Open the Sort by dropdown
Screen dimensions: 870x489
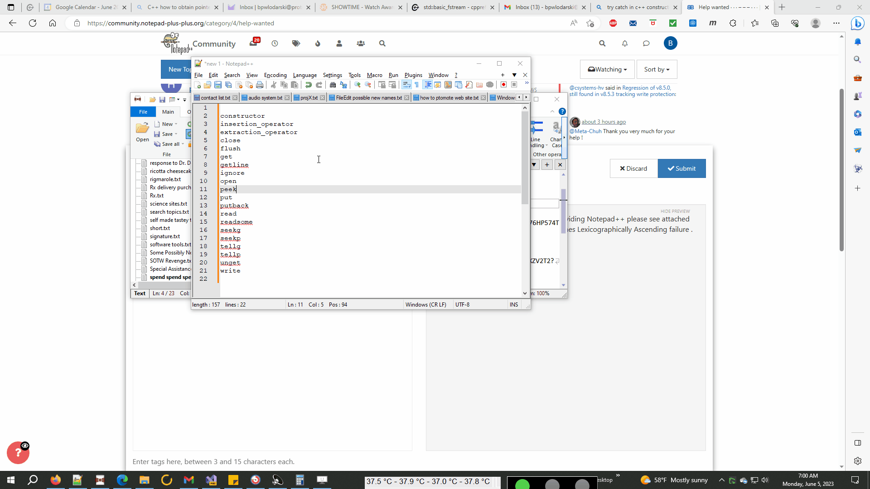[657, 69]
